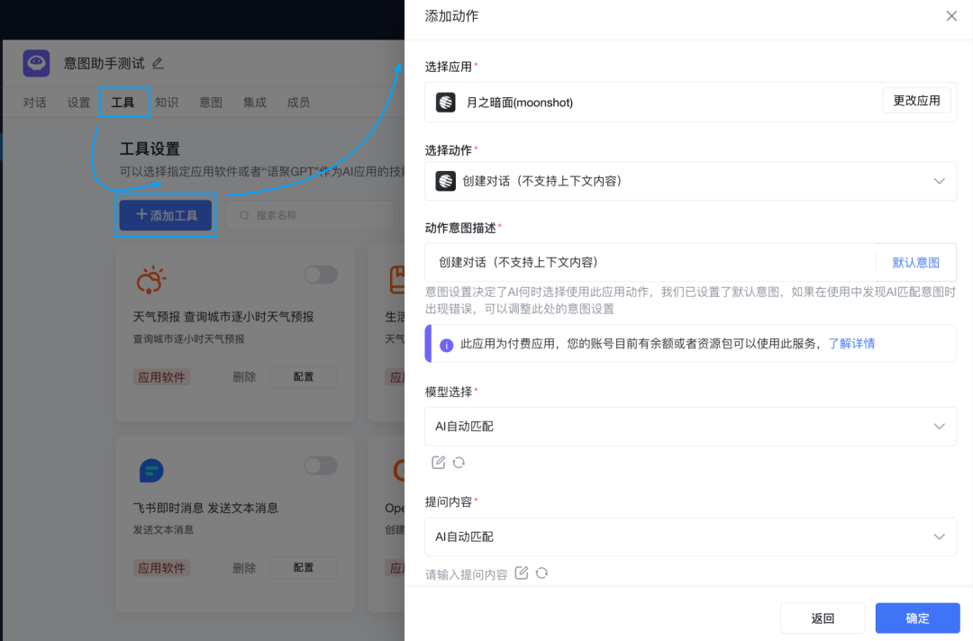Image resolution: width=973 pixels, height=641 pixels.
Task: Click the 天气预报 查询城市逐小时天气预报 card title
Action: tap(223, 317)
